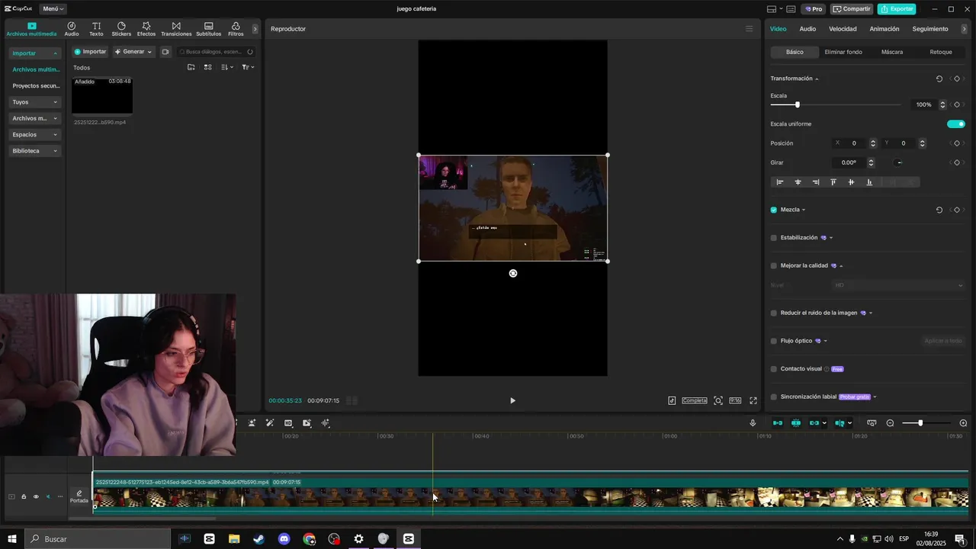This screenshot has width=976, height=549.
Task: Toggle the Escala uniforme switch
Action: click(956, 124)
